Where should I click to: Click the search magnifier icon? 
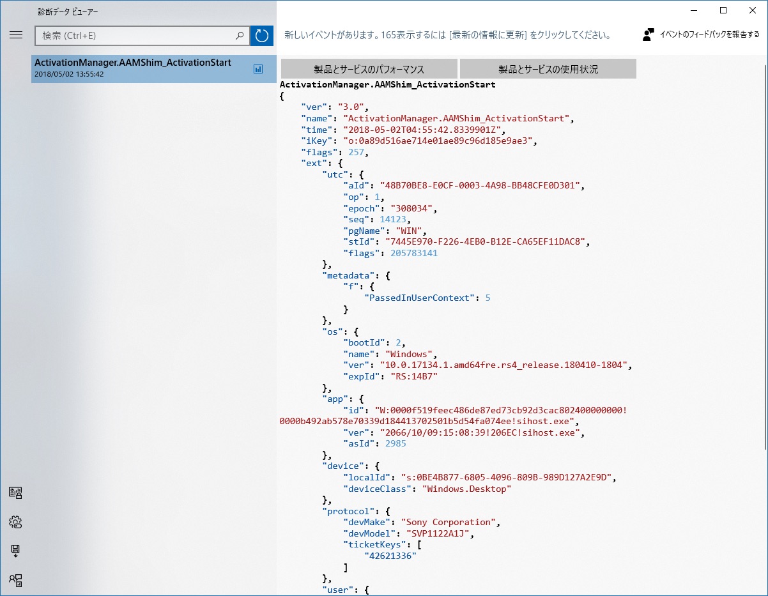click(240, 36)
